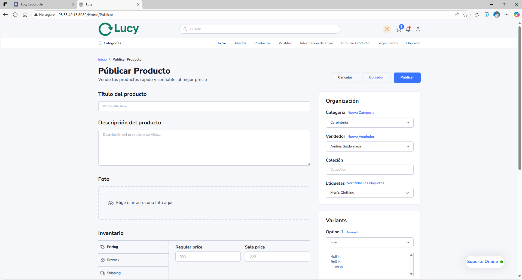Select the Pricing inventory section icon
This screenshot has height=280, width=522.
103,247
